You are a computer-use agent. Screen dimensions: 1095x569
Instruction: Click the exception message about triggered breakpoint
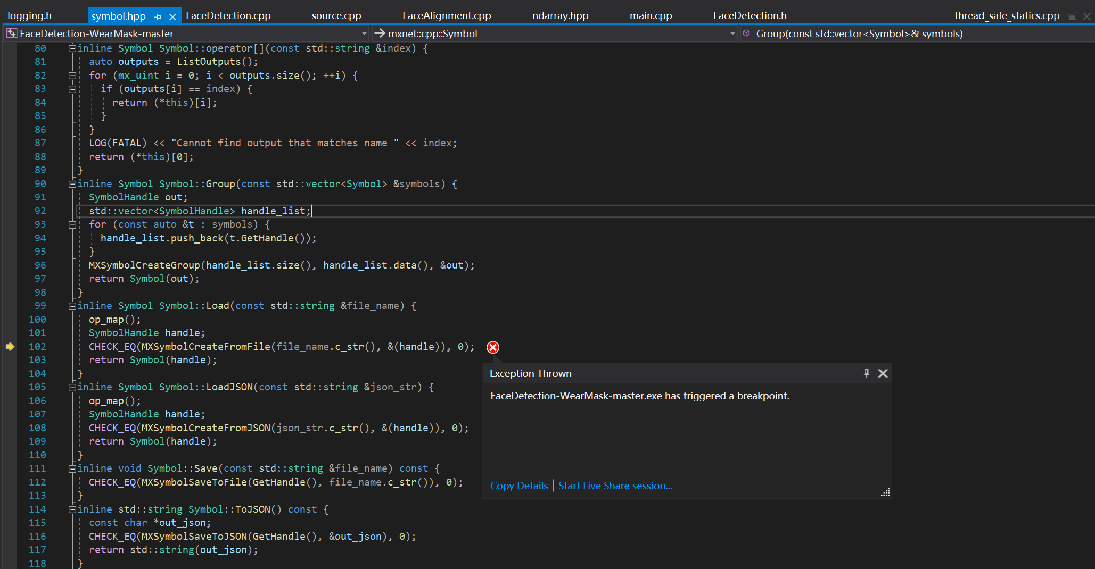pos(640,396)
